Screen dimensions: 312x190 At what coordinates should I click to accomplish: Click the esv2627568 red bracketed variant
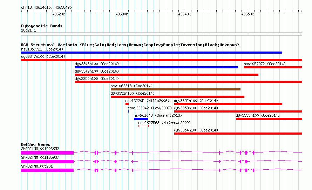(143, 126)
